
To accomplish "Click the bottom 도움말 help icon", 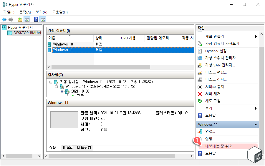I will (200, 154).
